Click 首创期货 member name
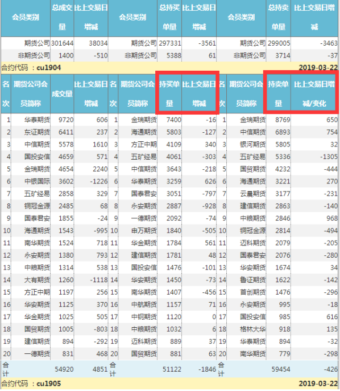 (252, 292)
